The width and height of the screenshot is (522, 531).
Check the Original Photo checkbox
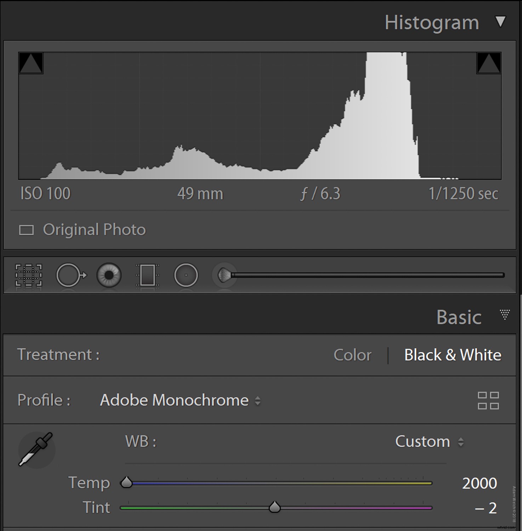pyautogui.click(x=27, y=230)
